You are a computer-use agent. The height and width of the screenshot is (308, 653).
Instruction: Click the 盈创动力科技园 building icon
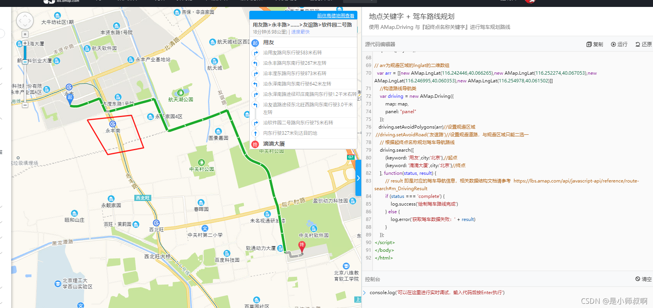(x=353, y=201)
